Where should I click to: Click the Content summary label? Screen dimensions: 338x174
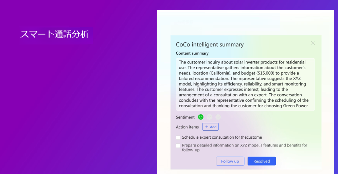(192, 53)
